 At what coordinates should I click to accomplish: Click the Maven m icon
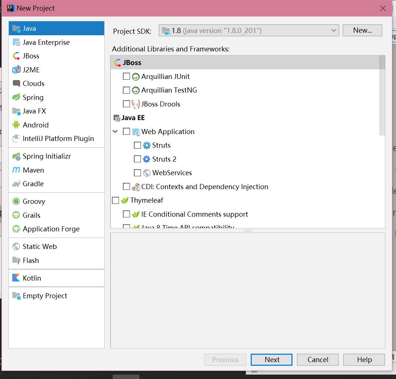click(x=16, y=170)
